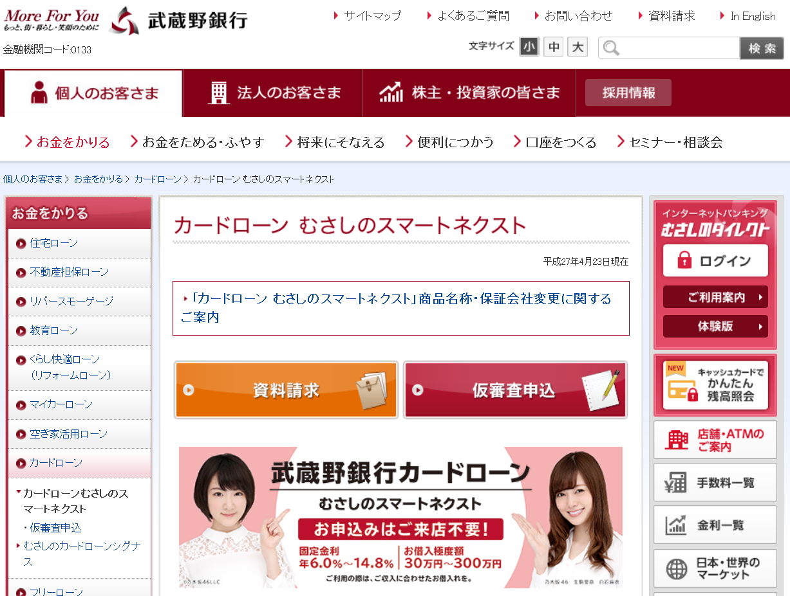
Task: Click the 店舗・ATMのご案内 button
Action: [715, 440]
